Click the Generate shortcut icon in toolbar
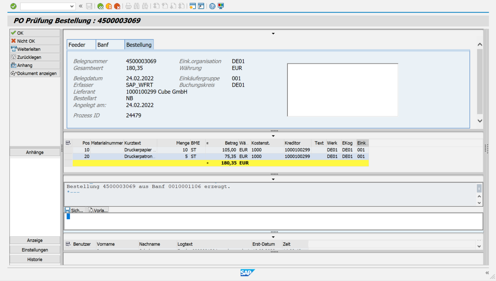This screenshot has height=281, width=496. [x=201, y=6]
